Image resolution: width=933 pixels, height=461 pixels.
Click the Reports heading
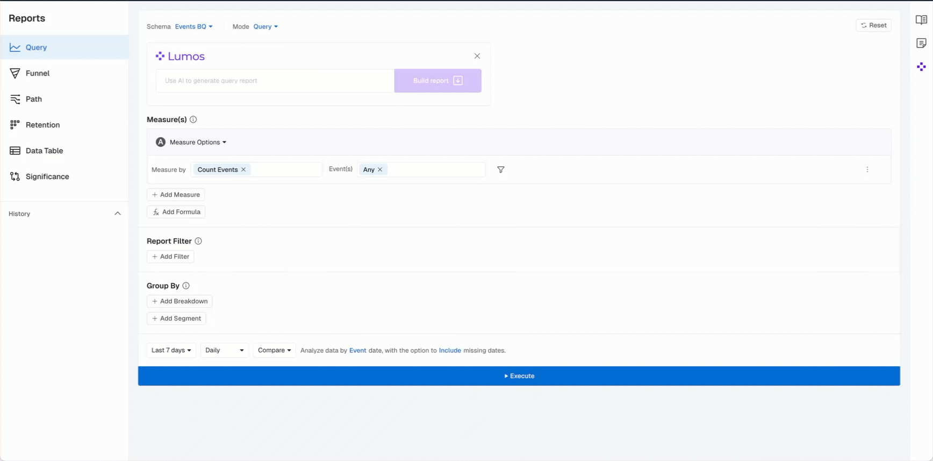(27, 18)
